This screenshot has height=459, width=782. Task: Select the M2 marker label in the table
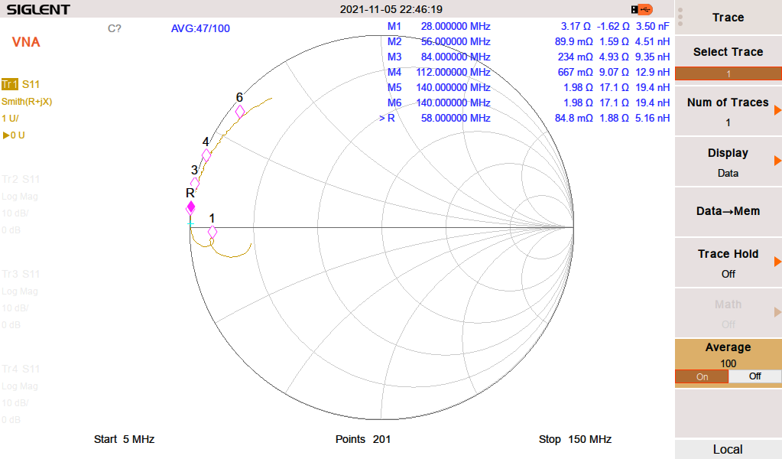coord(394,42)
